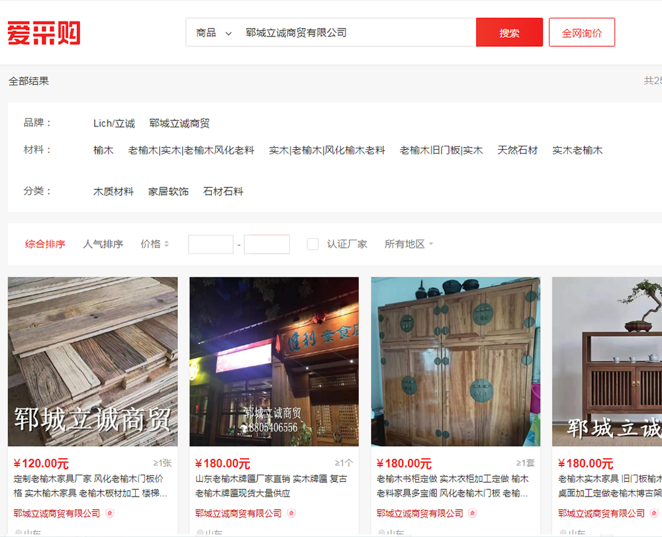Click the 全网询价 button
Viewport: 662px width, 537px height.
coord(582,32)
